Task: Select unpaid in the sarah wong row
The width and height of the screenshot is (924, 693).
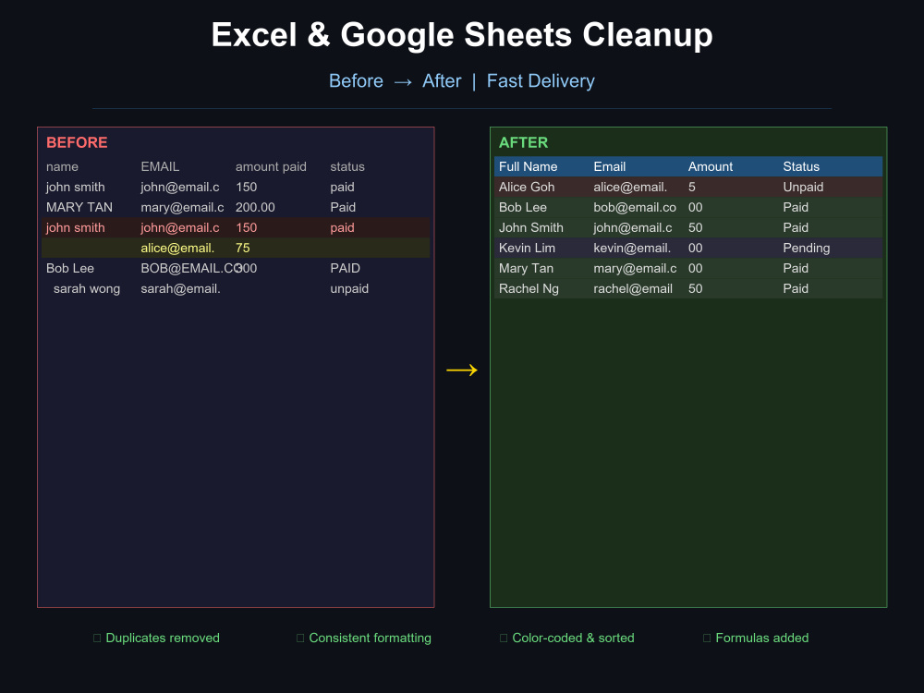Action: 349,288
